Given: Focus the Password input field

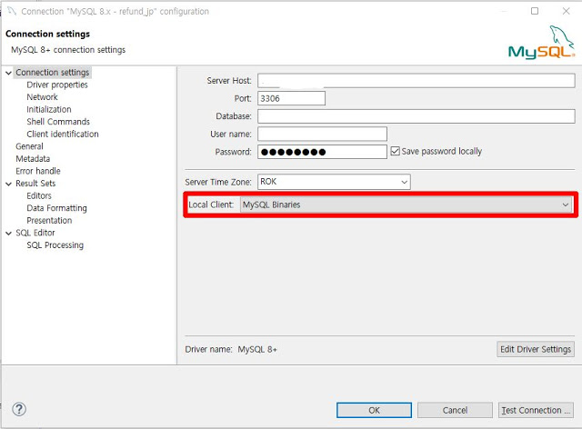Looking at the screenshot, I should 322,152.
